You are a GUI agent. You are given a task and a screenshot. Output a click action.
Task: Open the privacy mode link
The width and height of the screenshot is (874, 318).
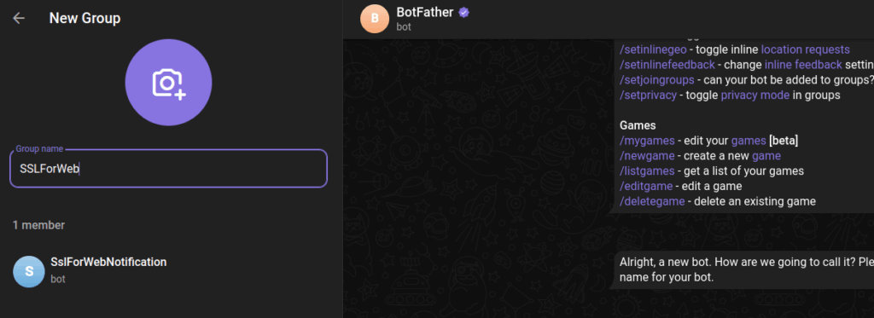click(755, 95)
